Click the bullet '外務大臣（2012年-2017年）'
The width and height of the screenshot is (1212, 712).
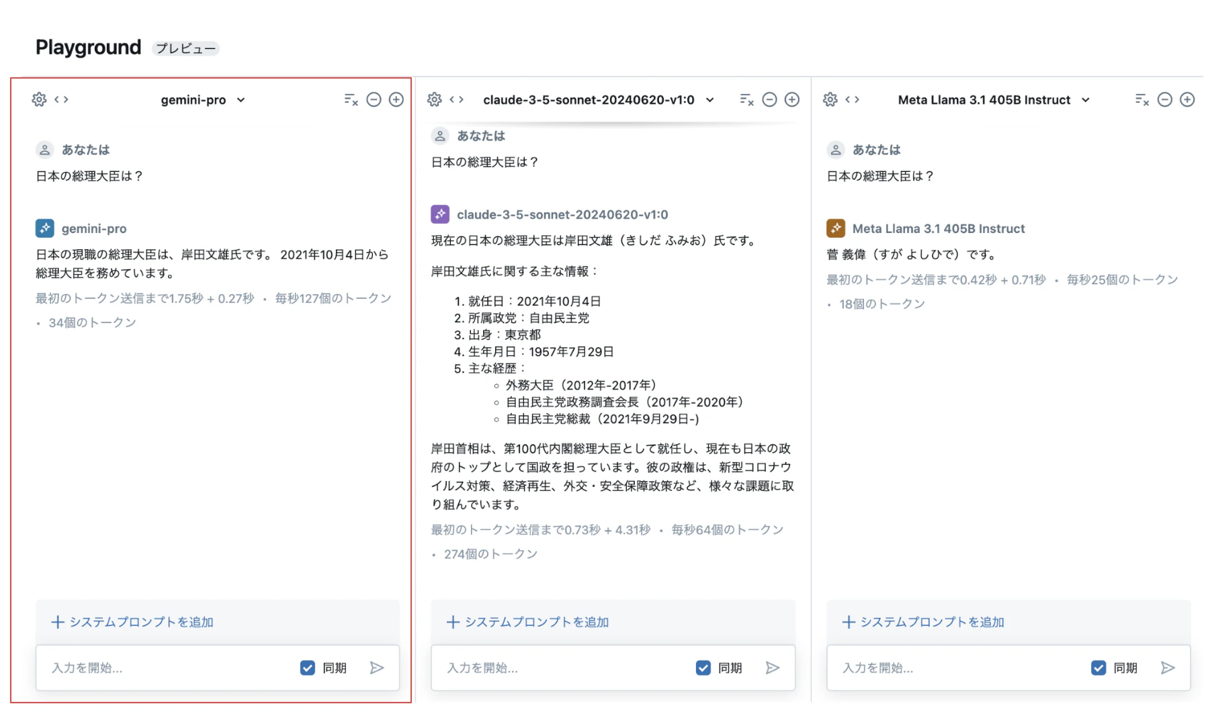[581, 385]
